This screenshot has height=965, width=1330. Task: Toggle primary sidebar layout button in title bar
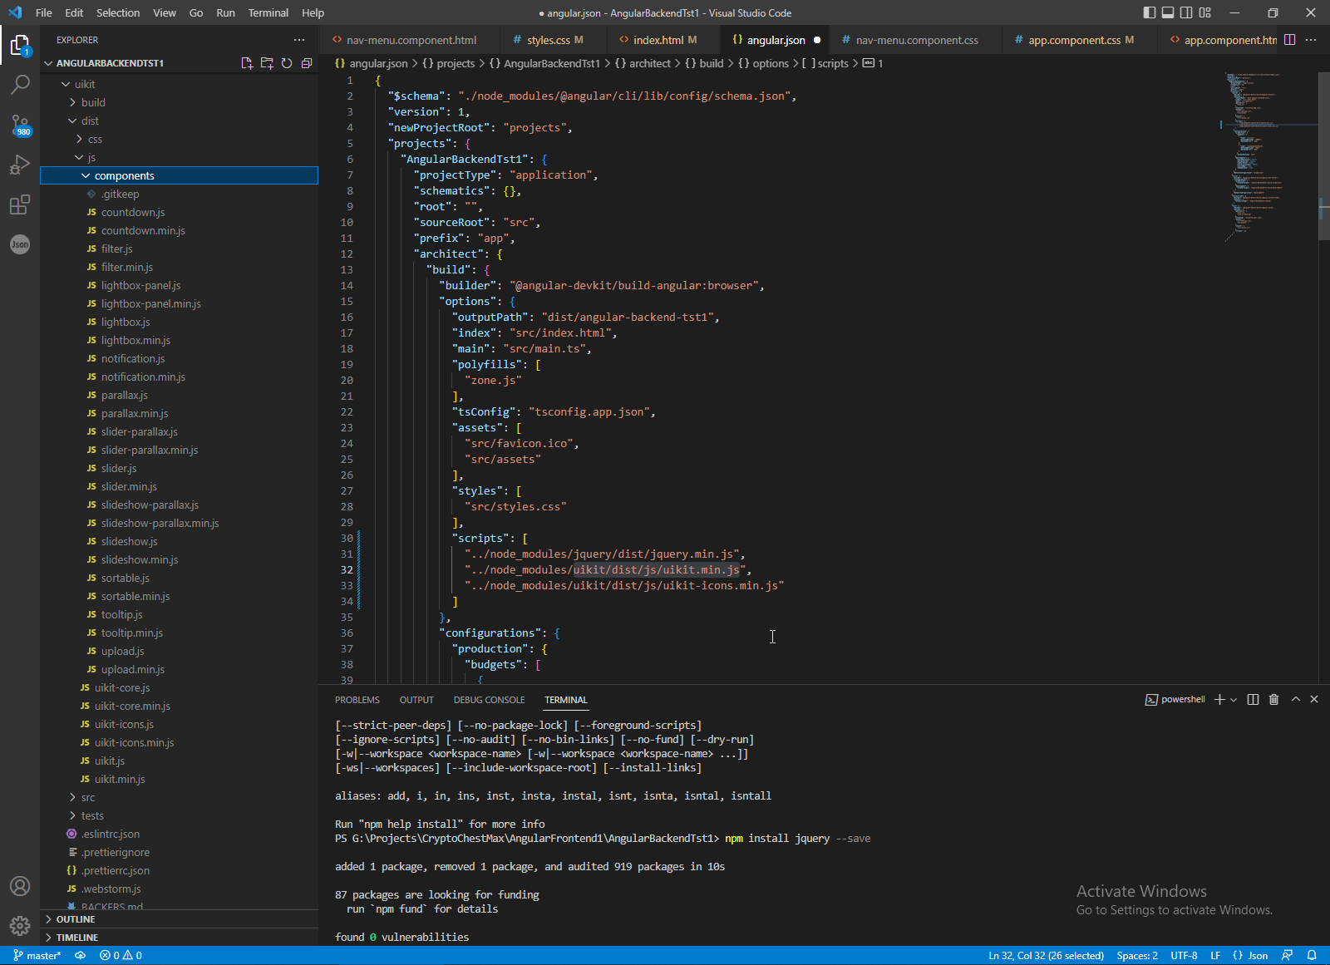(x=1150, y=12)
